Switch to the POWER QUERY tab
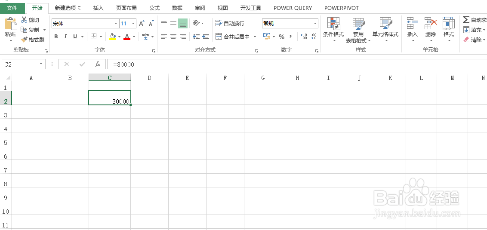This screenshot has width=487, height=230. 293,8
